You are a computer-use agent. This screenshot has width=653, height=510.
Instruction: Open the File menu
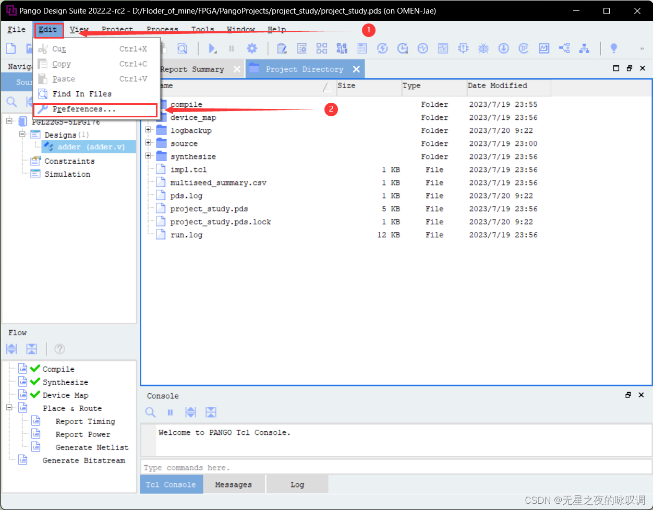(17, 30)
